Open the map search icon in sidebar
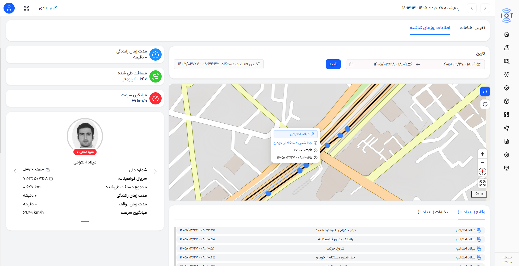The image size is (519, 266). (507, 61)
